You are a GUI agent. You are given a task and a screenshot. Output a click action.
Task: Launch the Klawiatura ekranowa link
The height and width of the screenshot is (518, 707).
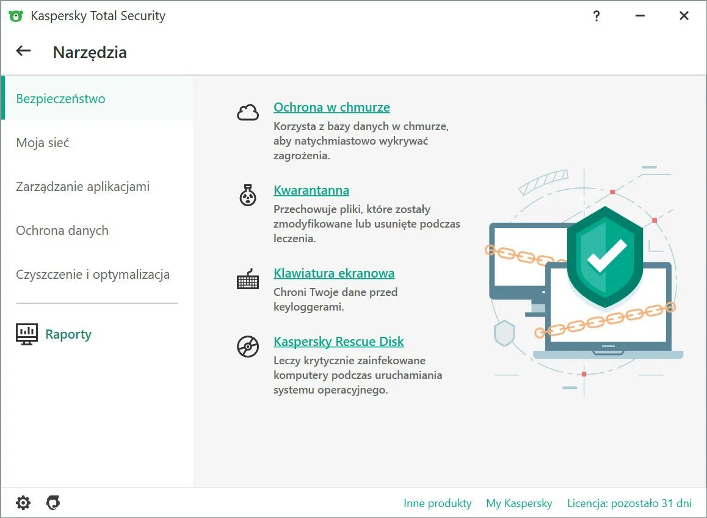(x=334, y=273)
